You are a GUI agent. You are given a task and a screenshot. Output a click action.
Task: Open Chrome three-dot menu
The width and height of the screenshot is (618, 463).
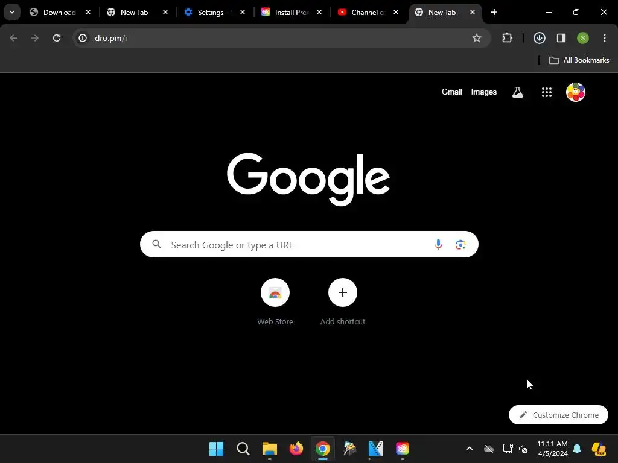coord(604,38)
